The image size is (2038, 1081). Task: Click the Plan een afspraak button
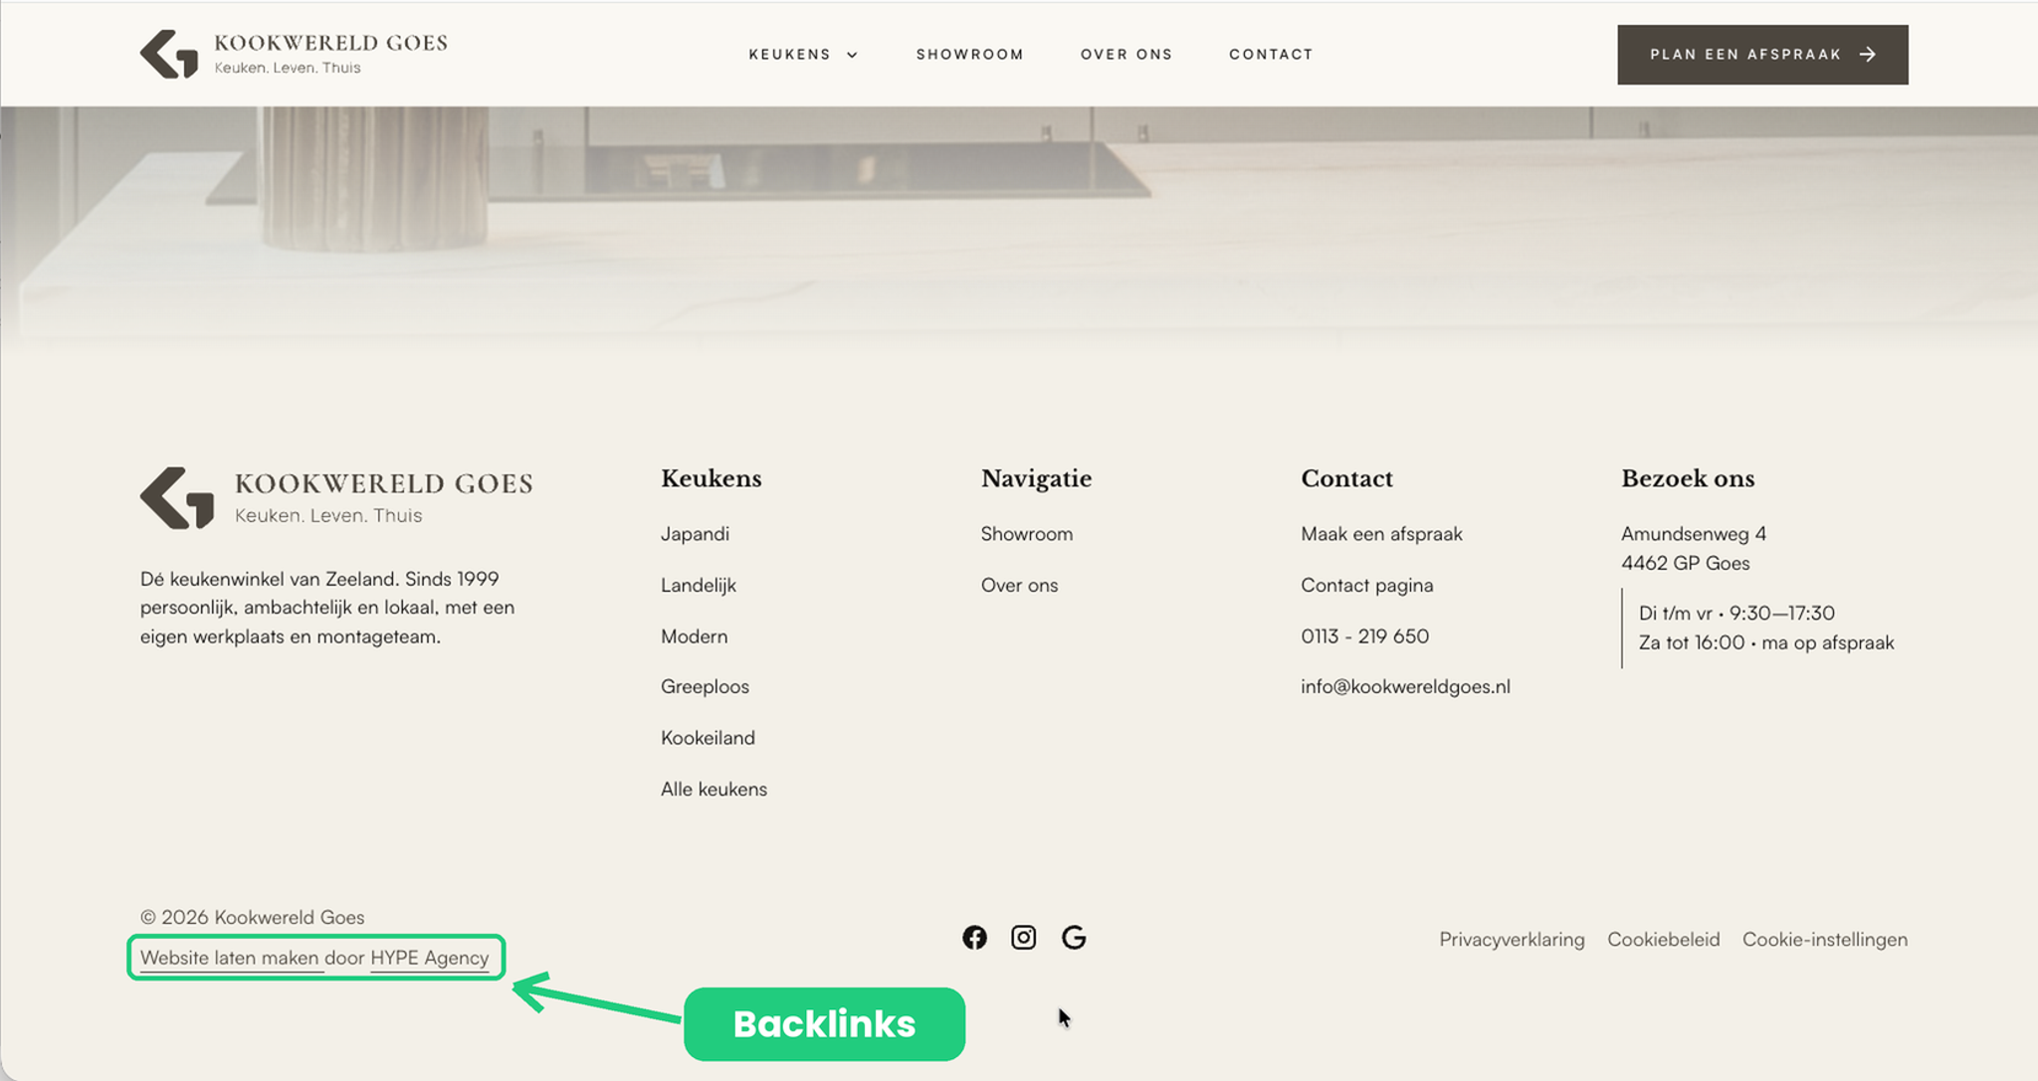click(x=1762, y=55)
